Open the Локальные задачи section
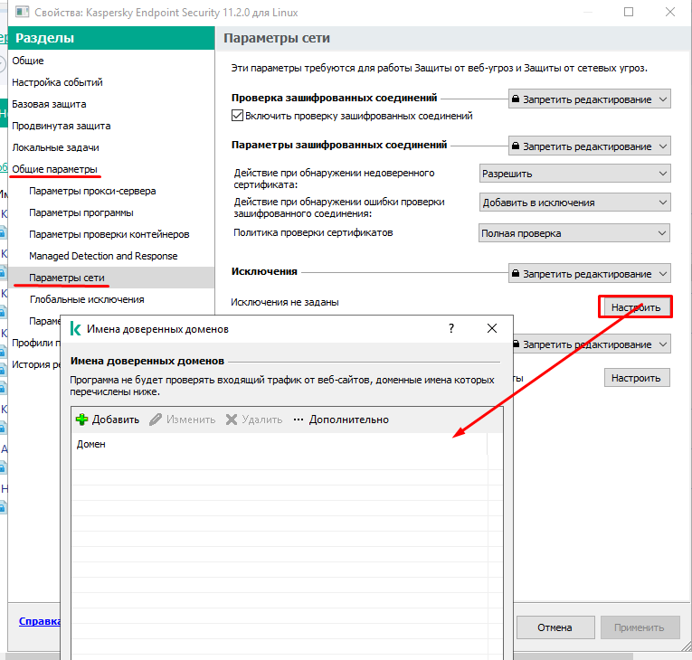The height and width of the screenshot is (660, 692). click(x=55, y=147)
